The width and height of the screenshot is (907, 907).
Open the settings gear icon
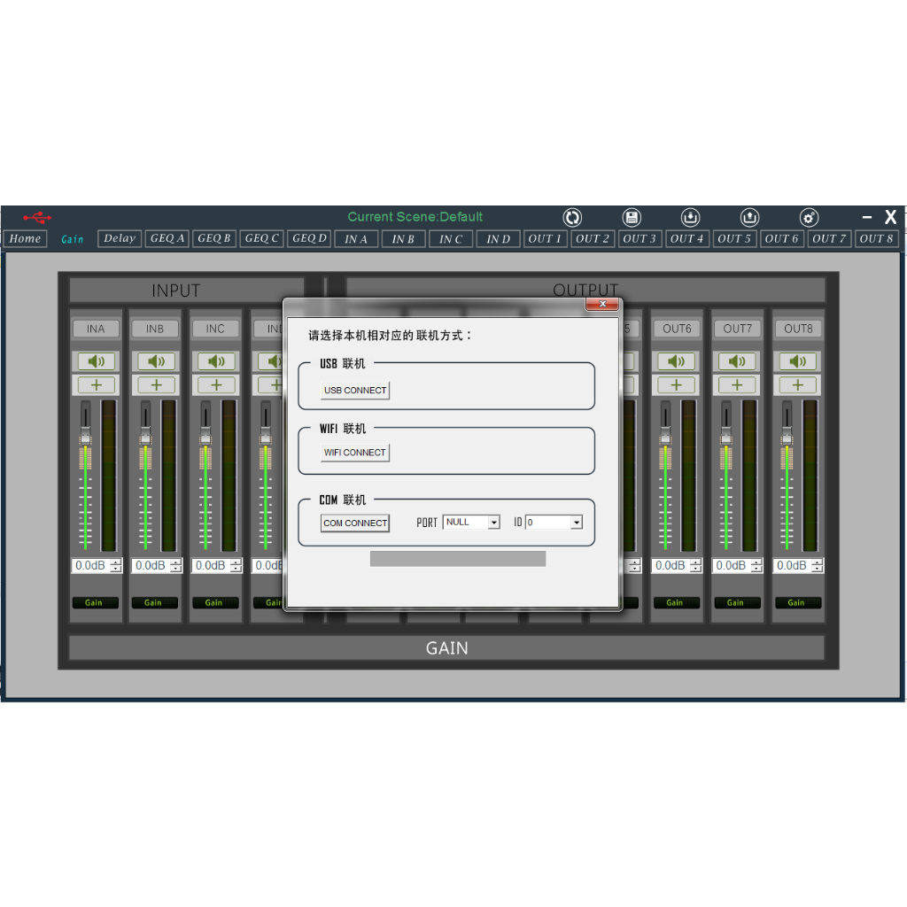(809, 218)
